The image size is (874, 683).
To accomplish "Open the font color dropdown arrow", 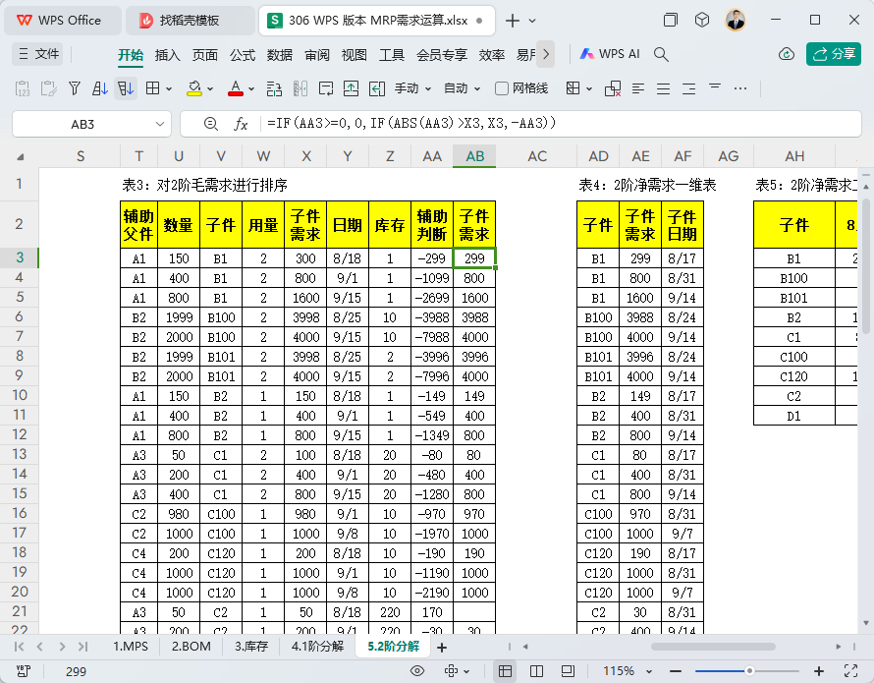I will (251, 88).
